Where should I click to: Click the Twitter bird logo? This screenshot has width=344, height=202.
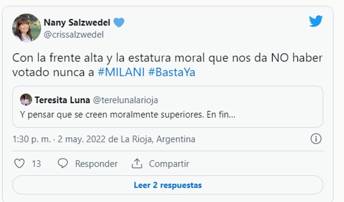[x=316, y=21]
